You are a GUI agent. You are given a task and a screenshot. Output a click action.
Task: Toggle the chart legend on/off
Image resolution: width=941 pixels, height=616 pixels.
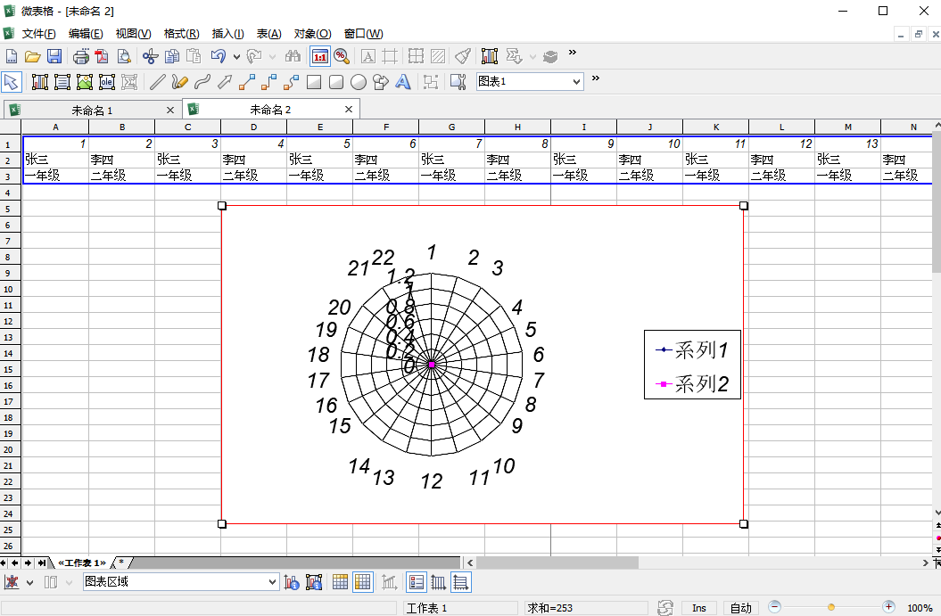pos(416,583)
